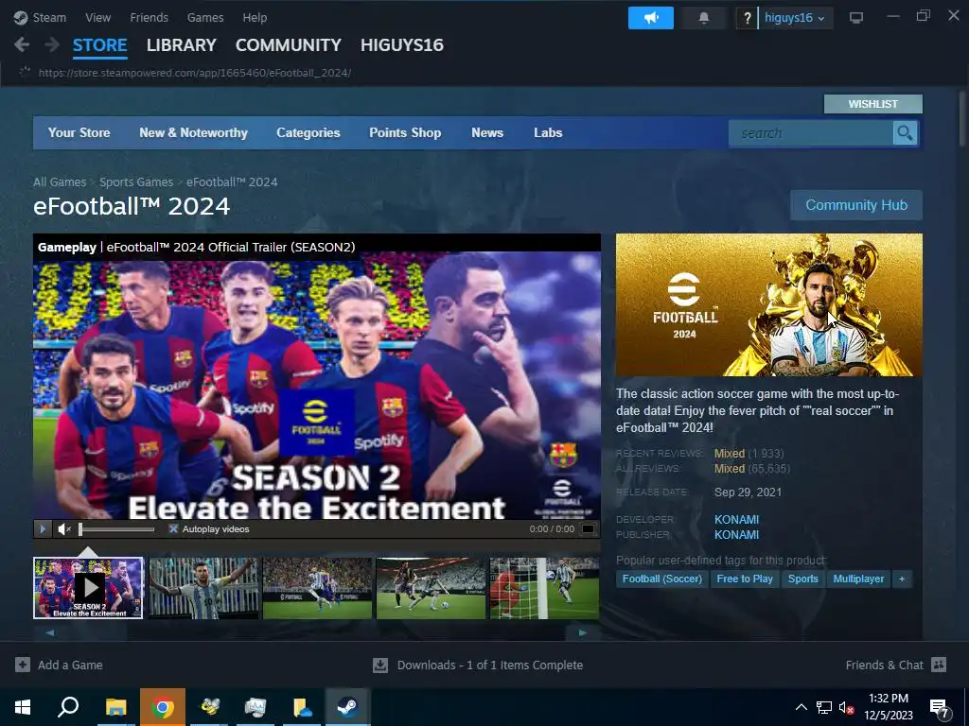The height and width of the screenshot is (726, 969).
Task: Open the News store link
Action: point(487,132)
